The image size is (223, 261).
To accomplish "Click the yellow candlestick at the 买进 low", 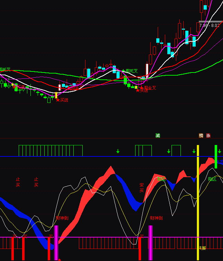I will [56, 95].
